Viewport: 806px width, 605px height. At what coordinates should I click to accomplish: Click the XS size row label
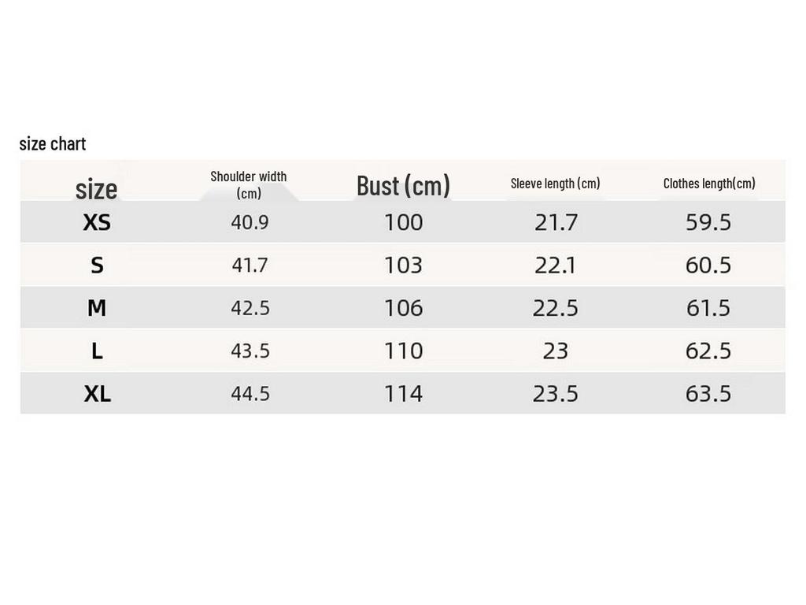click(x=97, y=223)
